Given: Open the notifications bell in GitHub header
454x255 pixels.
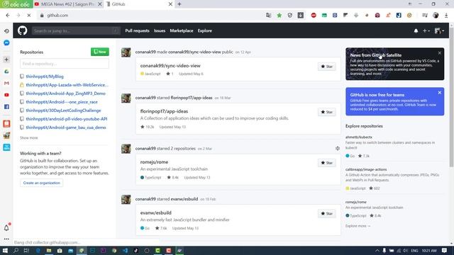Looking at the screenshot, I should 416,30.
